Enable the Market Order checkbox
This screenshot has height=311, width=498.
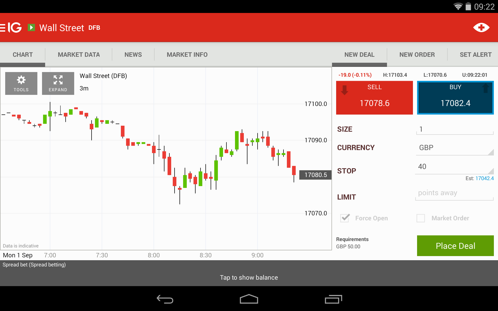[x=420, y=218]
